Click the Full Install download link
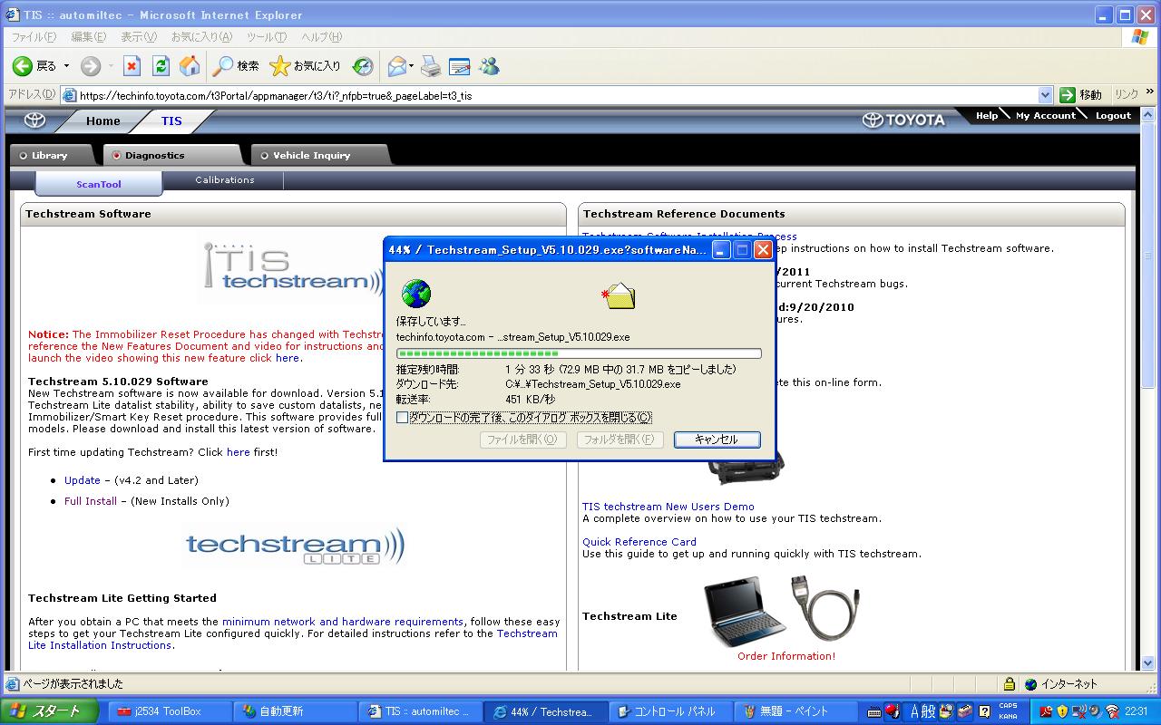 coord(91,501)
